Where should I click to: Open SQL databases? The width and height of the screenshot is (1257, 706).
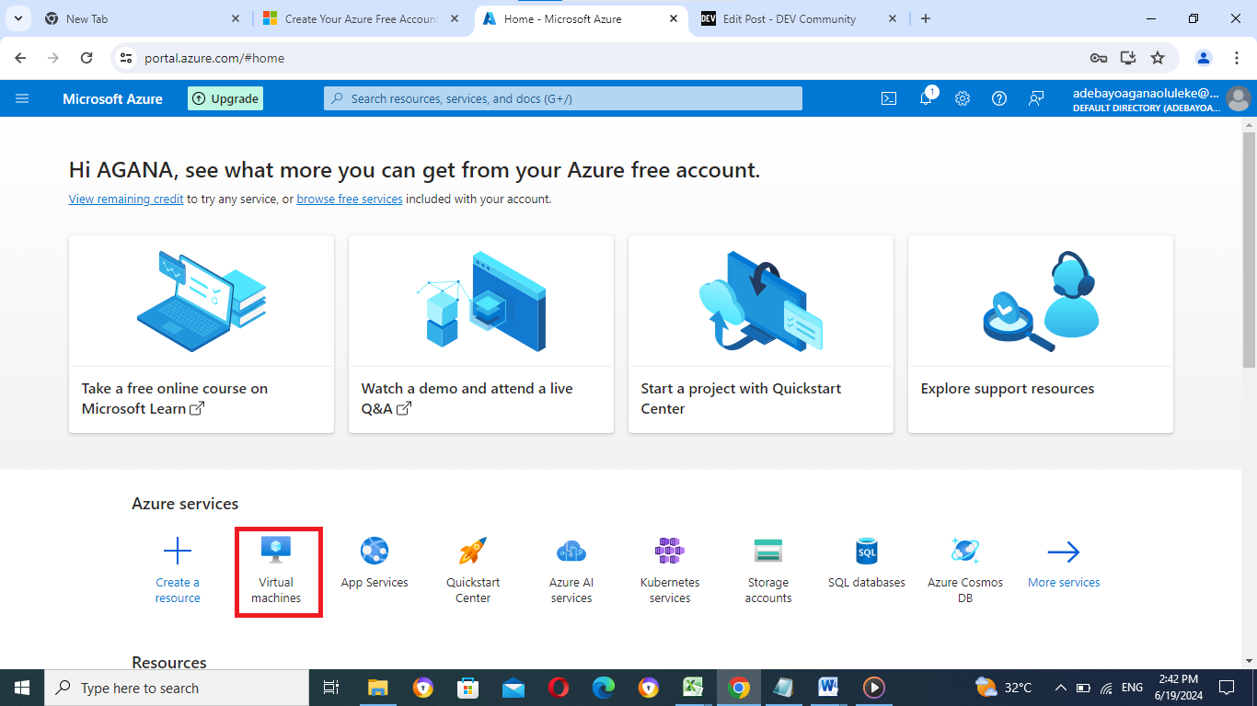tap(867, 564)
